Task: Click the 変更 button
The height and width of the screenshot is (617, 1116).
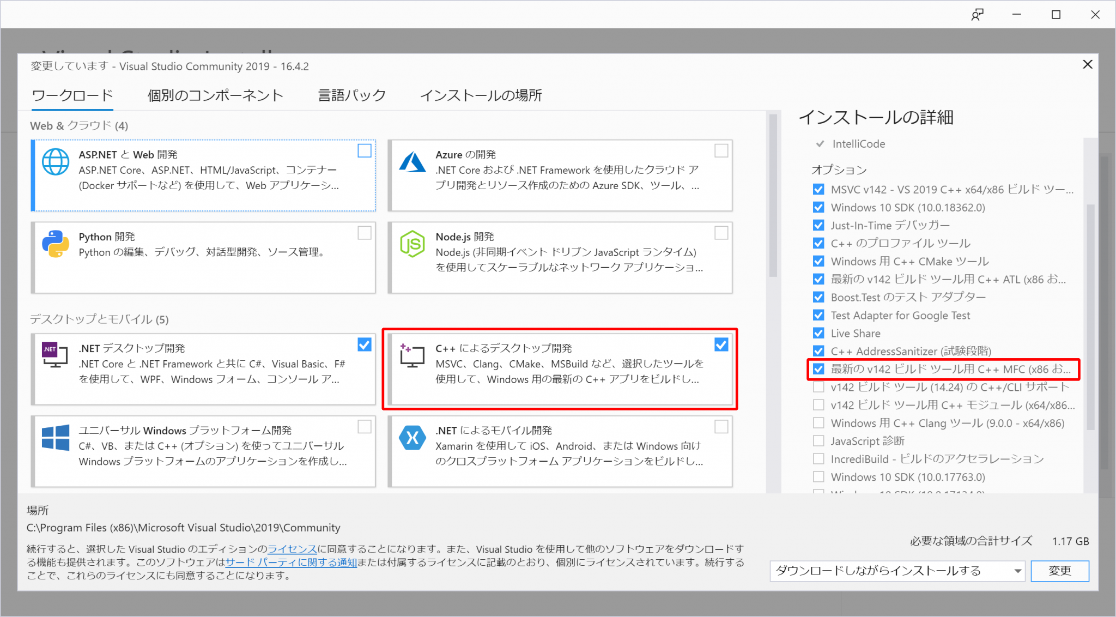Action: coord(1060,571)
